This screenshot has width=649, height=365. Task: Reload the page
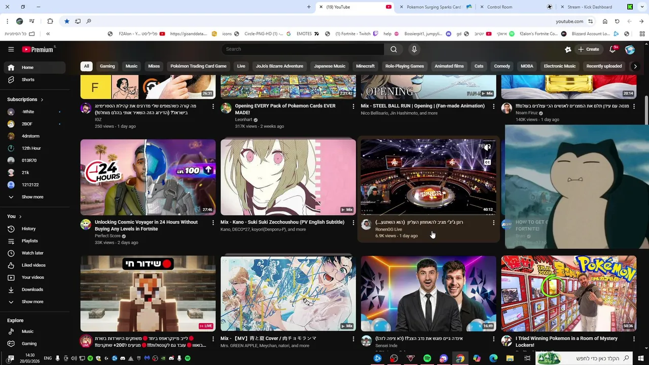pos(617,21)
